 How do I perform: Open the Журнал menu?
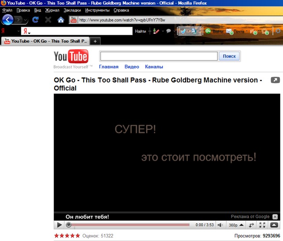[52, 10]
